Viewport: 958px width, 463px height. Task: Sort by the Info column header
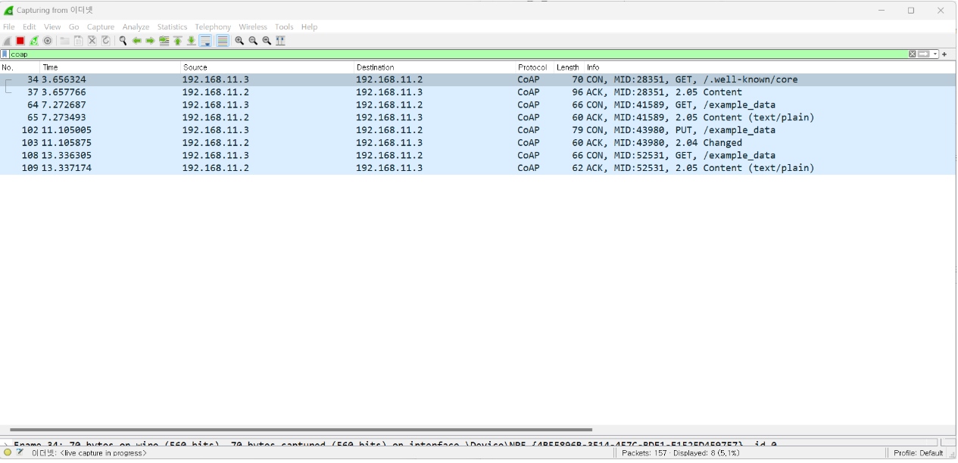(769, 67)
